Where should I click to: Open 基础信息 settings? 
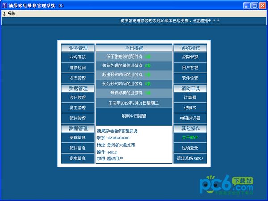point(78,138)
